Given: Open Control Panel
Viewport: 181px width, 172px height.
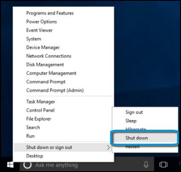Looking at the screenshot, I should click(x=63, y=110).
